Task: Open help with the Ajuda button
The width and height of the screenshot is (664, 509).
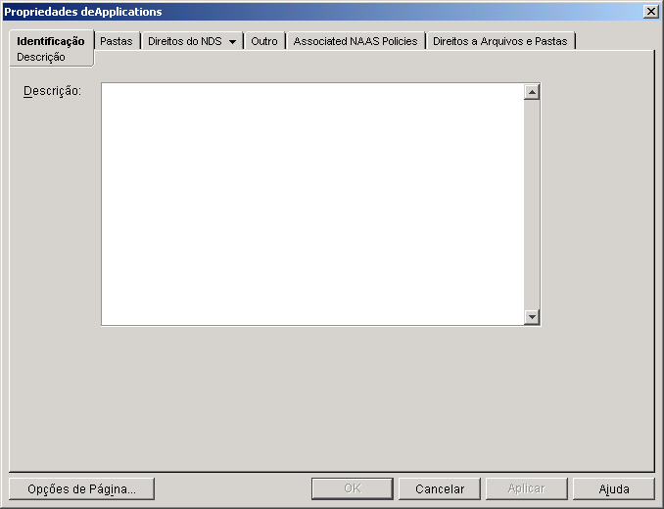Action: pyautogui.click(x=614, y=489)
